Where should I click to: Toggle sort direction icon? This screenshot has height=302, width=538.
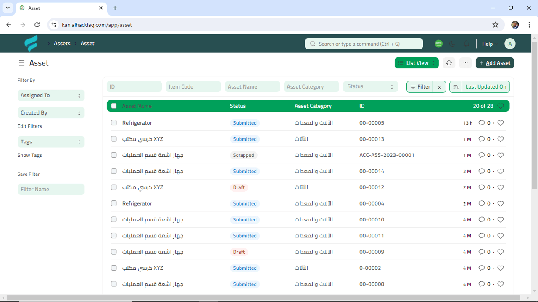(456, 87)
